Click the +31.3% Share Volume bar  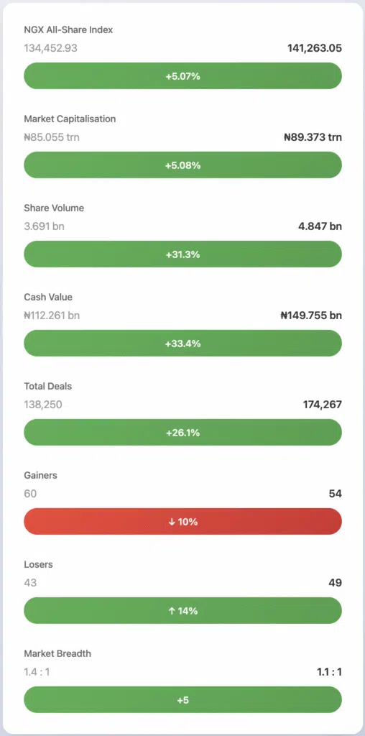click(x=182, y=254)
